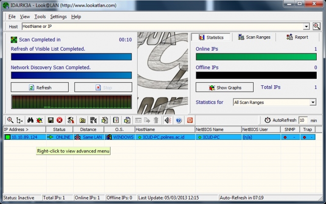Click the Network Discovery Scan progress bar
The height and width of the screenshot is (204, 326).
pyautogui.click(x=71, y=75)
